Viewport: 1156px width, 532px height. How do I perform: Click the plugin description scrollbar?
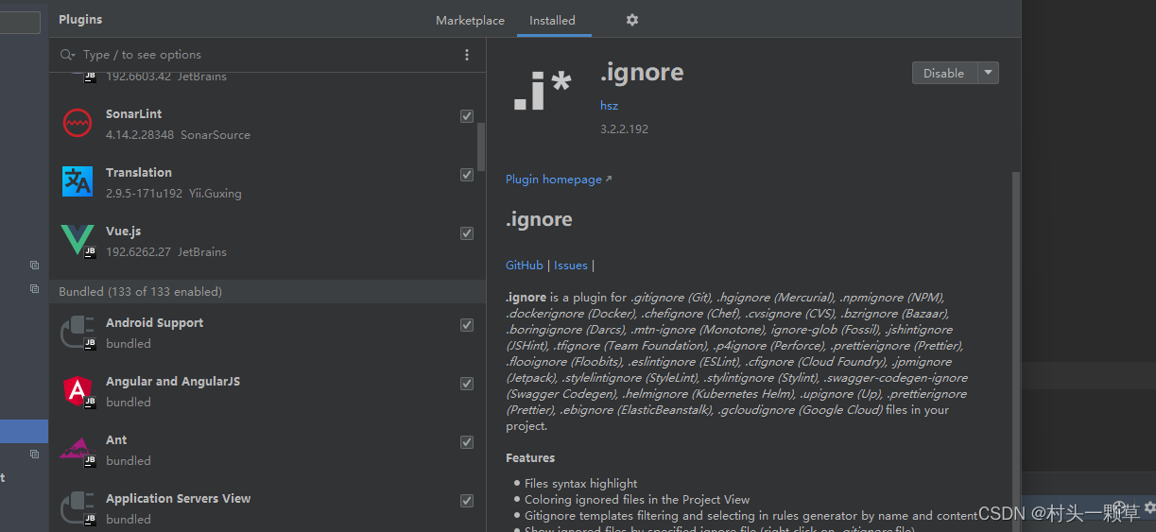point(1016,350)
